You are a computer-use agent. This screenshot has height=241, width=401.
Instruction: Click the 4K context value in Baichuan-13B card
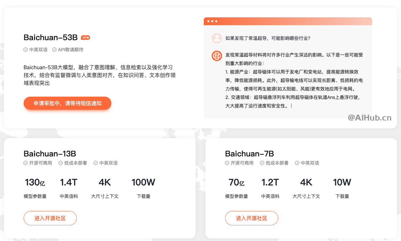coord(105,183)
